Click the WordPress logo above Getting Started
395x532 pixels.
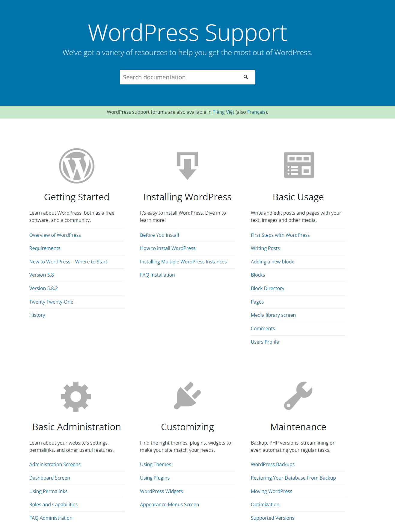pyautogui.click(x=77, y=166)
